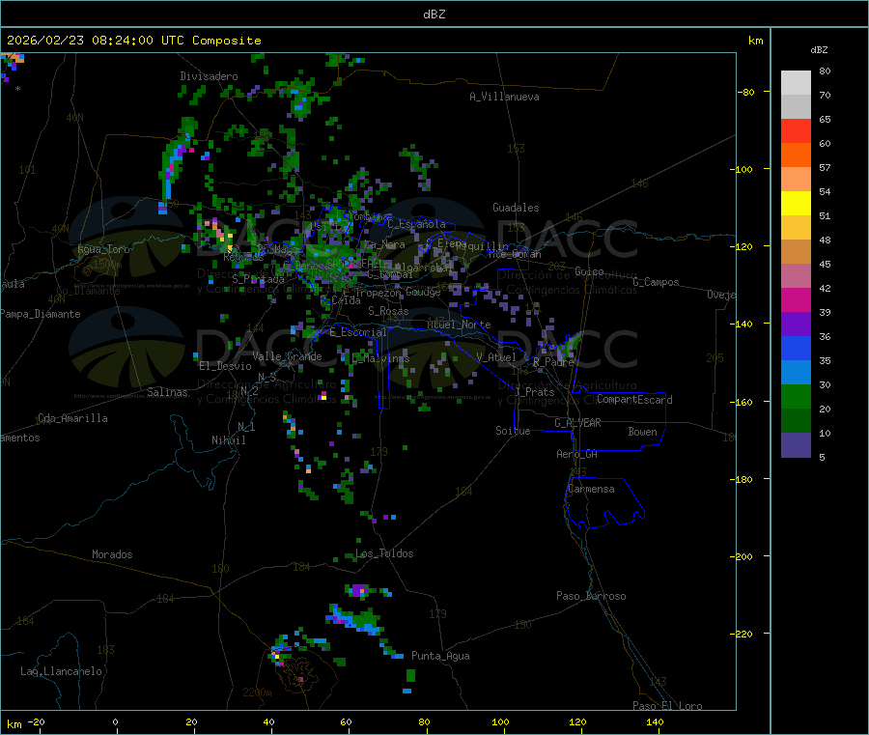Click the E_Escorial label

pos(358,332)
